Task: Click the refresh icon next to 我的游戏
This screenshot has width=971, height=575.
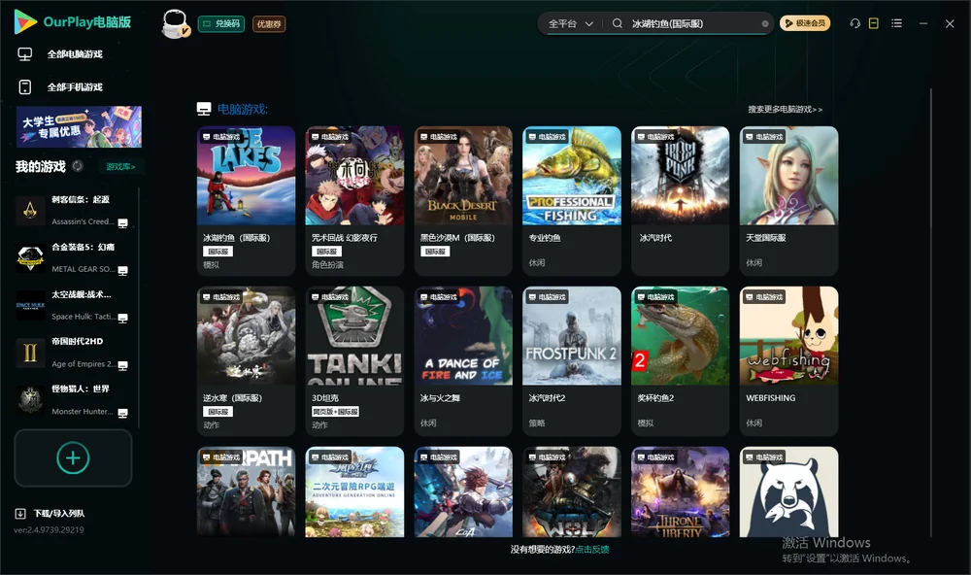Action: 78,166
